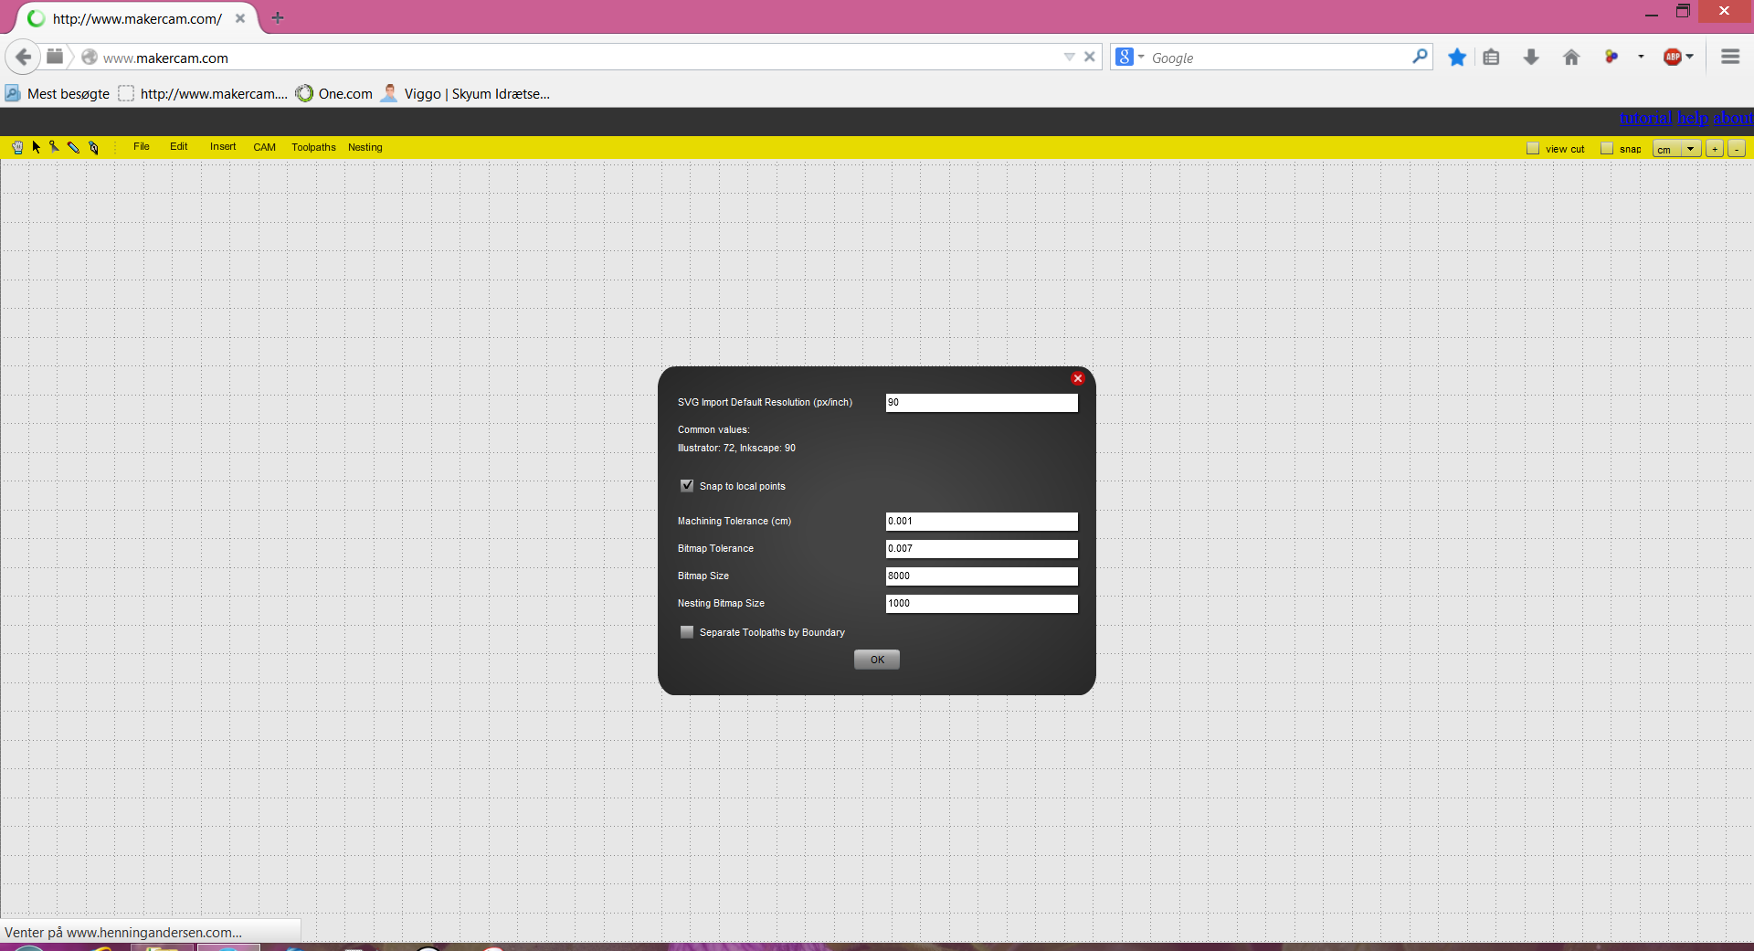Open the URL bar history dropdown
The width and height of the screenshot is (1754, 951).
(x=1069, y=57)
